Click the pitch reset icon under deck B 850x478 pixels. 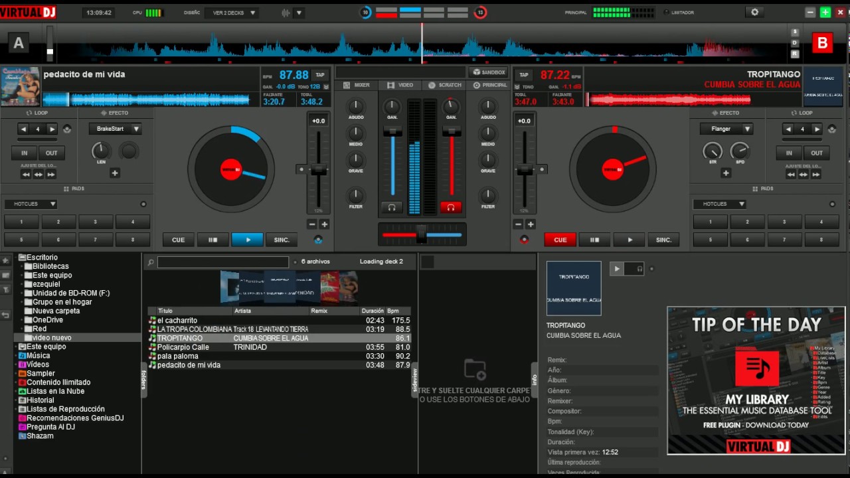coord(524,240)
